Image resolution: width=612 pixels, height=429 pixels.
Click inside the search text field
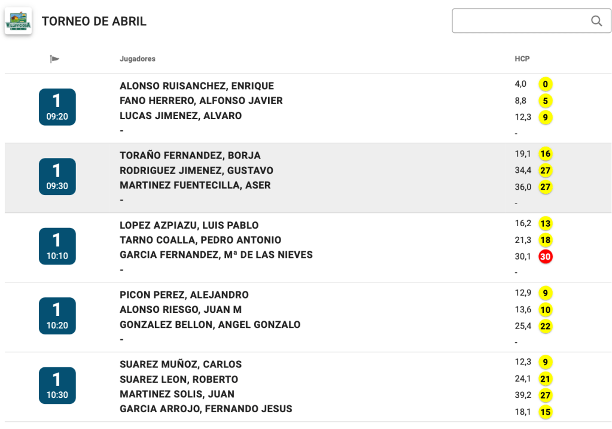pos(519,21)
